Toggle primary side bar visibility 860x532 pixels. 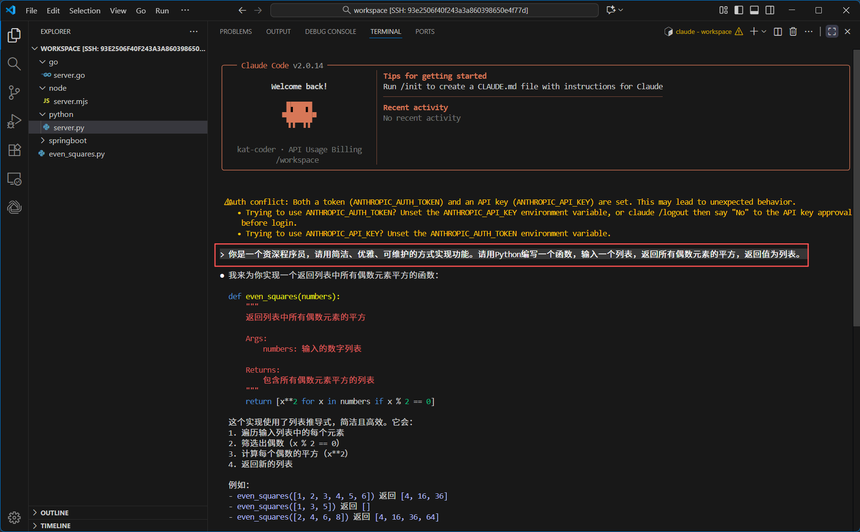click(x=739, y=10)
